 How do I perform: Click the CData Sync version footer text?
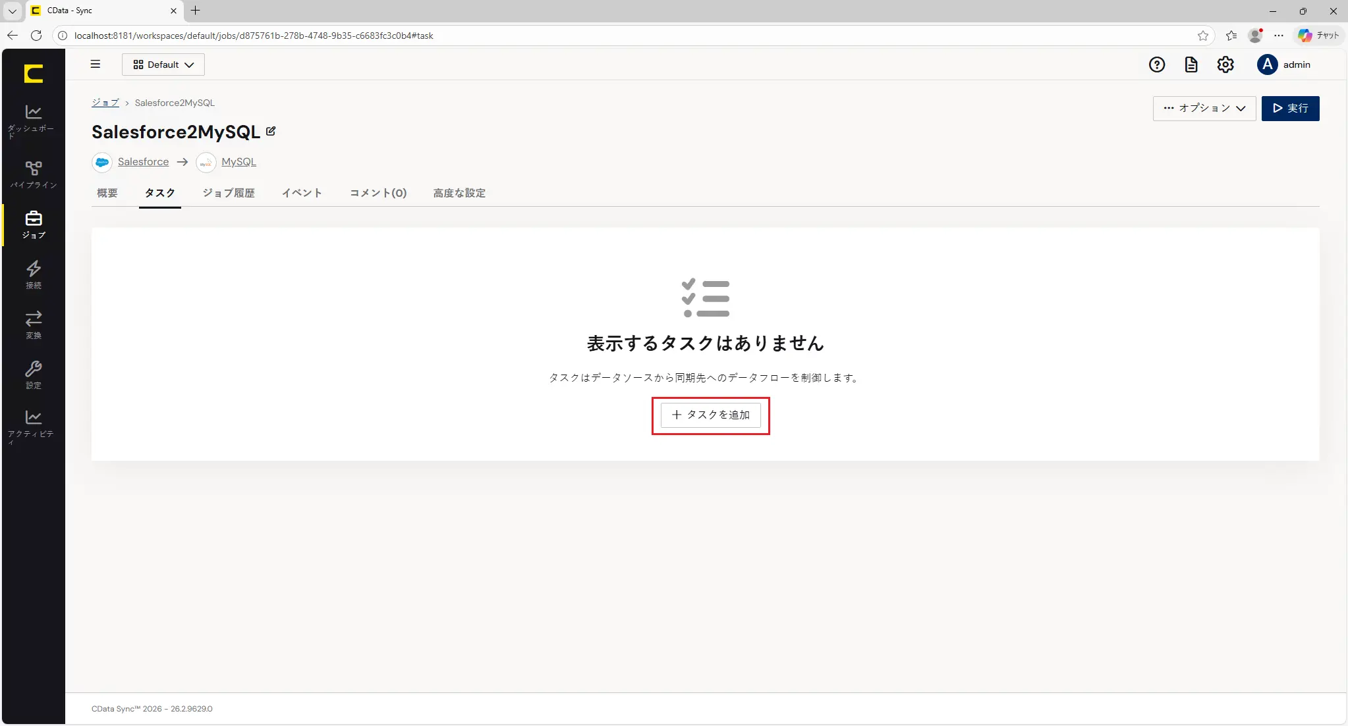152,709
